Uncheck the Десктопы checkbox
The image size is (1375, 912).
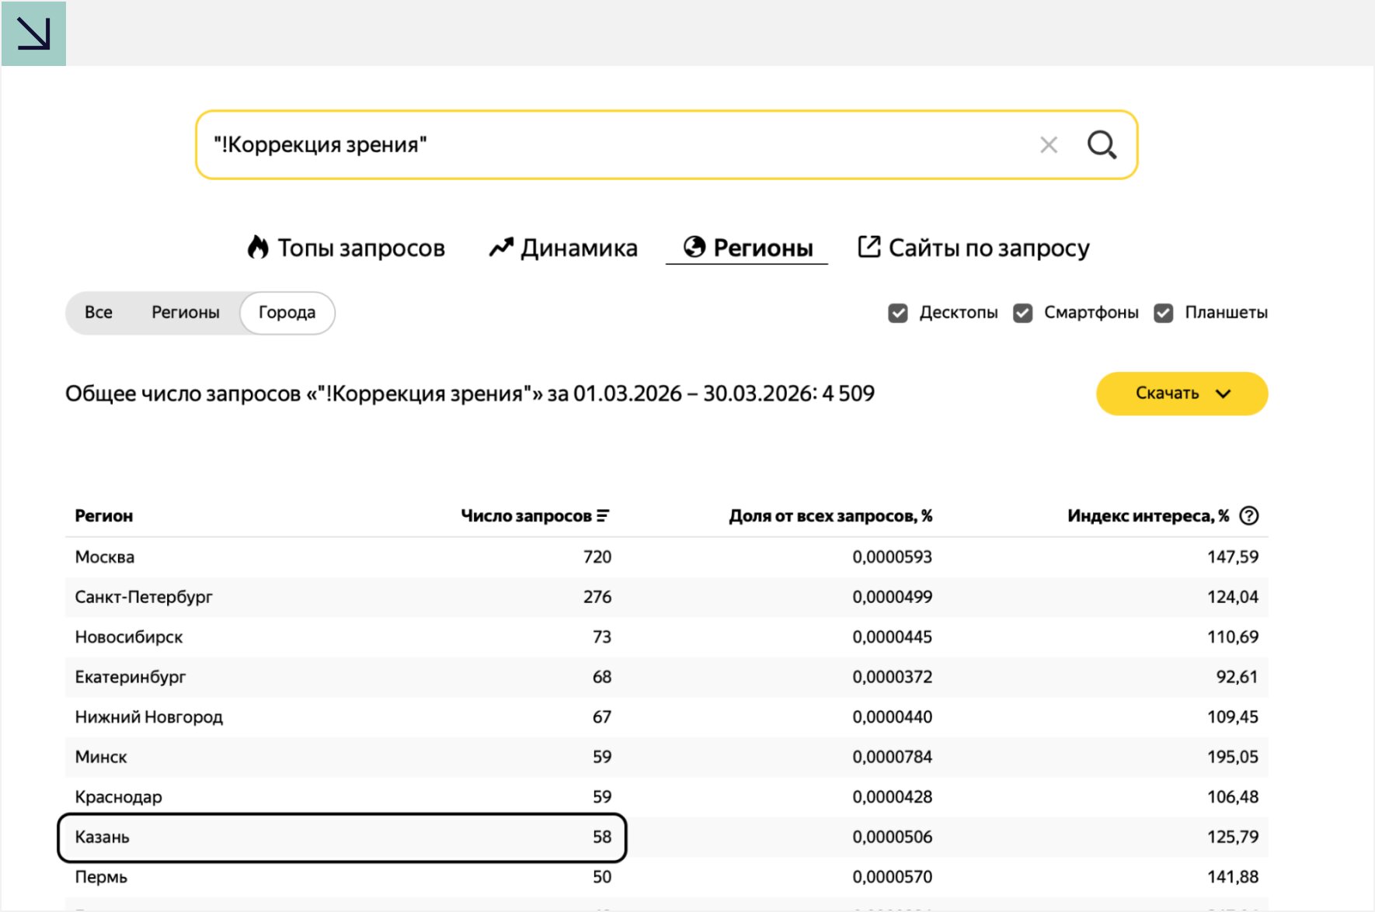tap(897, 313)
